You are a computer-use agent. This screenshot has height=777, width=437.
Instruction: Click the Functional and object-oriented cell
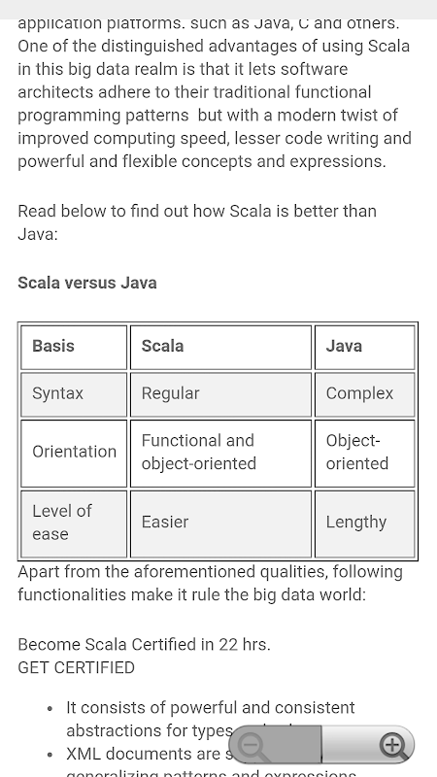pyautogui.click(x=221, y=453)
